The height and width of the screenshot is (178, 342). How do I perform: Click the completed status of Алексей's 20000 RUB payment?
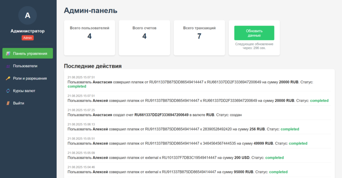click(x=319, y=101)
